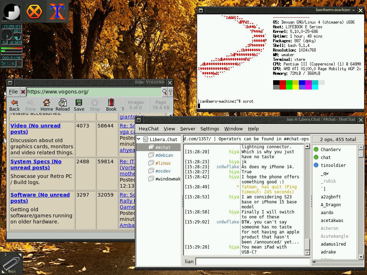Save the current page in Dillo

pyautogui.click(x=79, y=105)
